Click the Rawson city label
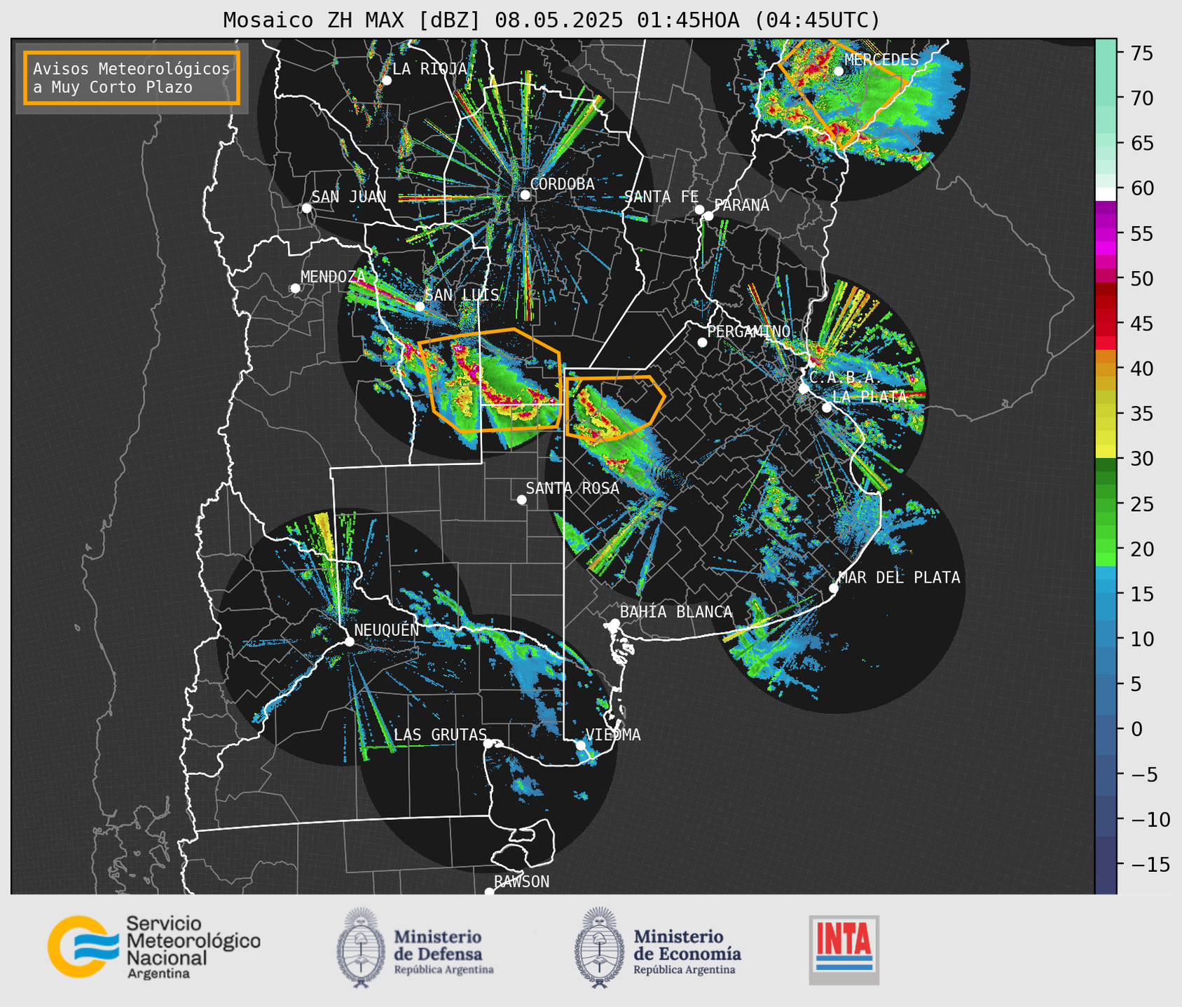Image resolution: width=1182 pixels, height=1007 pixels. 521,882
